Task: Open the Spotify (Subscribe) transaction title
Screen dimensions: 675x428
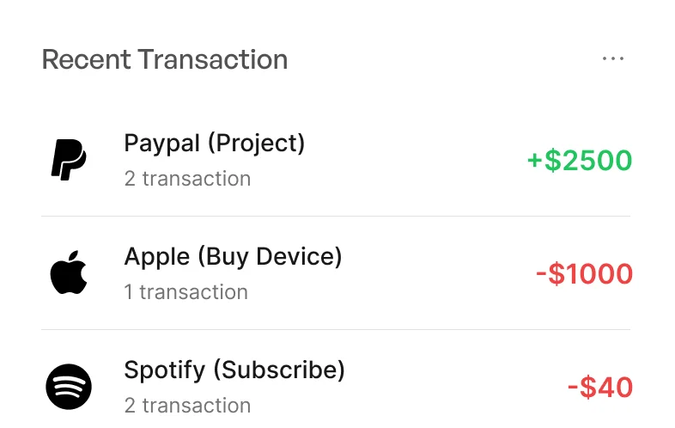Action: coord(234,370)
